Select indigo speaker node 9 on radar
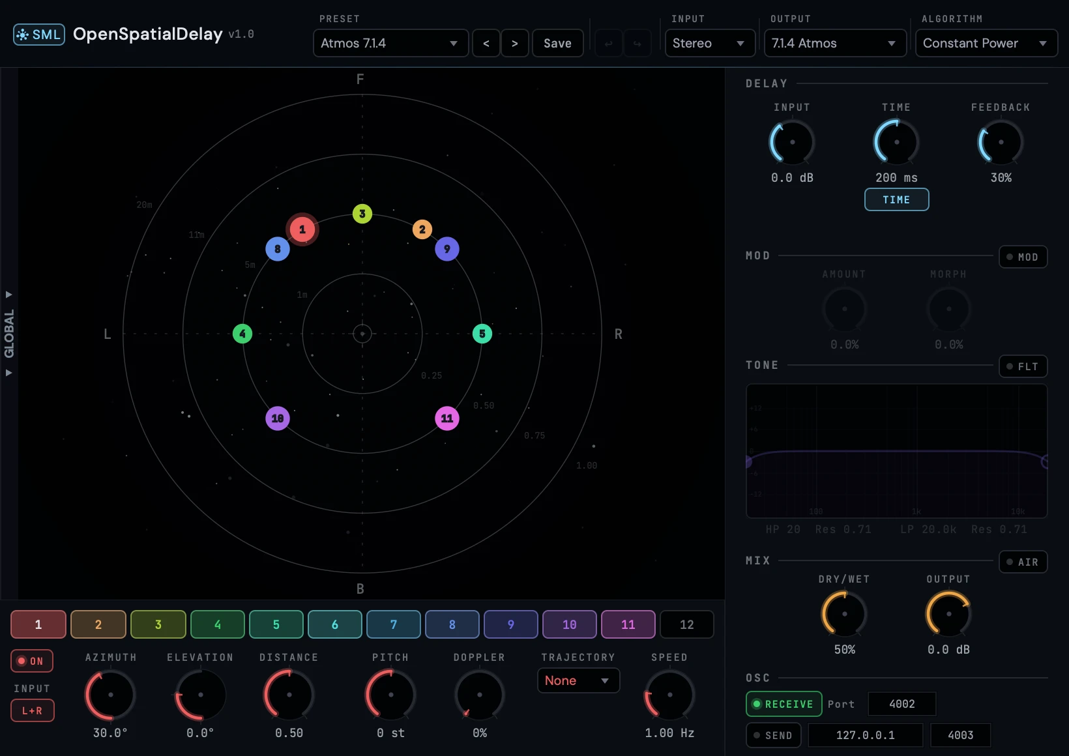 click(x=447, y=249)
